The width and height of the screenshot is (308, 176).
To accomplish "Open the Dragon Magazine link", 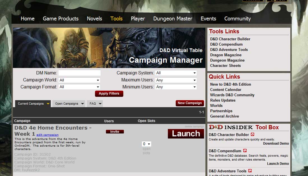I will (x=226, y=55).
